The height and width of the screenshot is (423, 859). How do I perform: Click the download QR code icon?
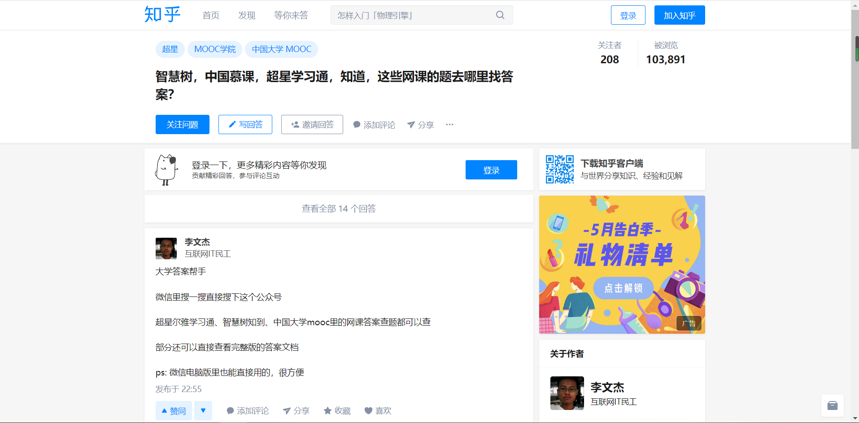tap(559, 169)
